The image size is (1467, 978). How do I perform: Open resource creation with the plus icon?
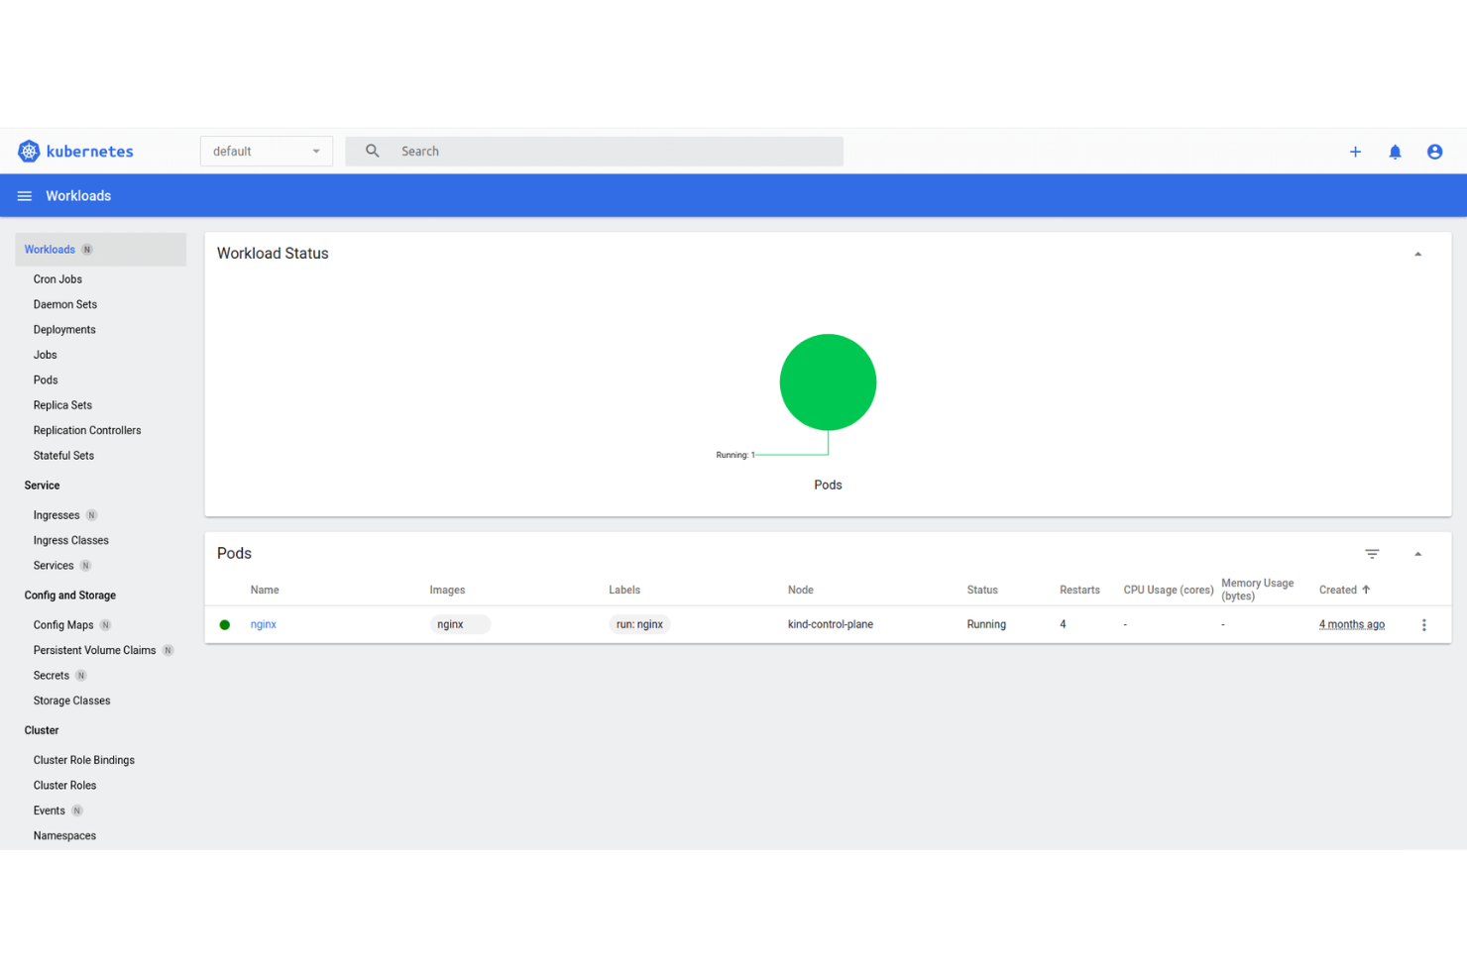click(1355, 152)
